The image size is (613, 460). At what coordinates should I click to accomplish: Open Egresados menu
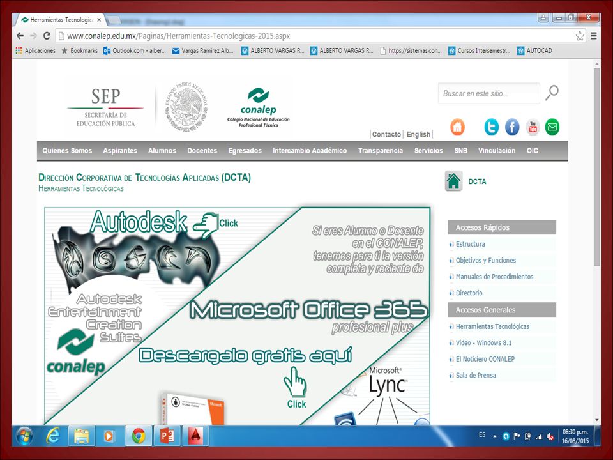[245, 151]
